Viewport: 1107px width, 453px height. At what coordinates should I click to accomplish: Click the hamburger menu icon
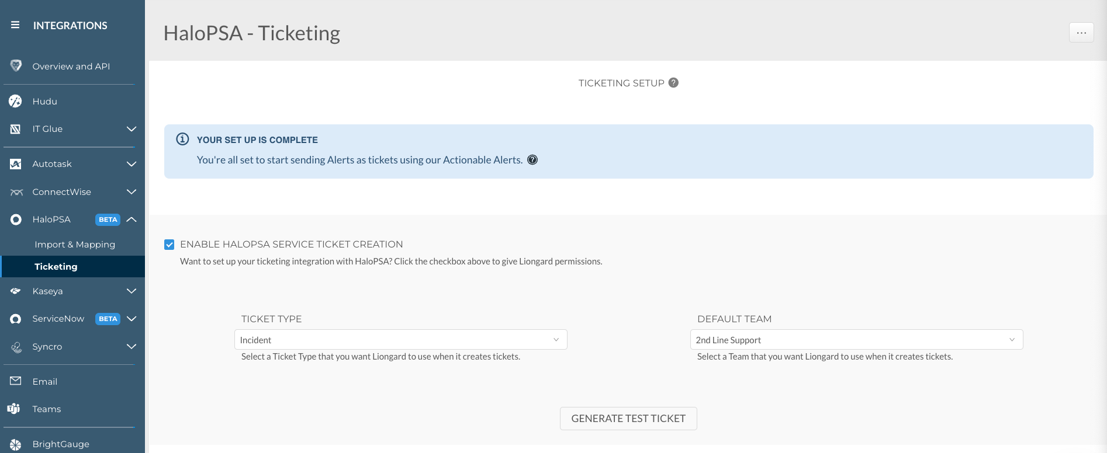point(15,25)
